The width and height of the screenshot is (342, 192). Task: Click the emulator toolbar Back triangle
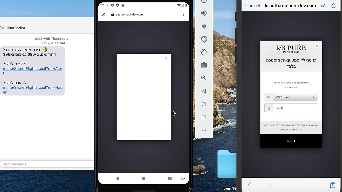point(204,91)
